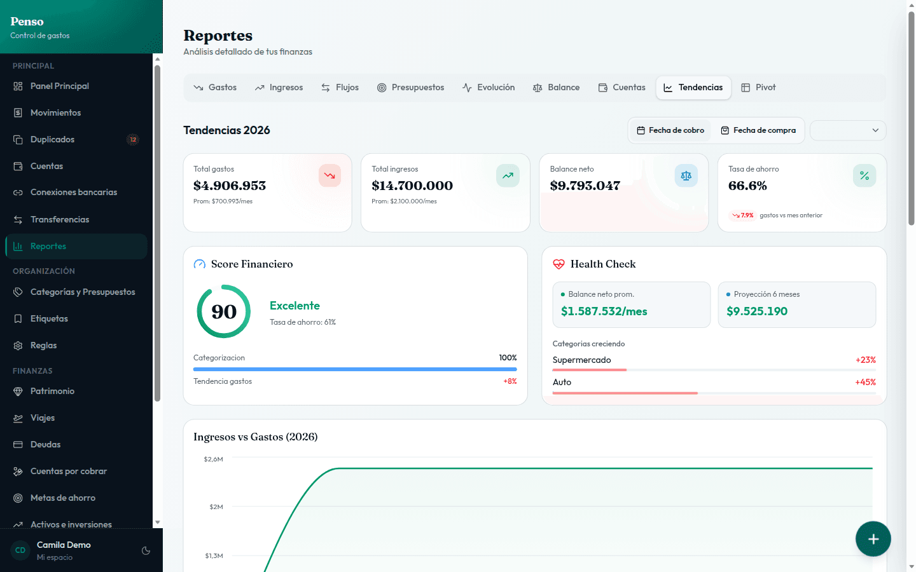Open the Deudas card icon
916x572 pixels.
tap(18, 444)
